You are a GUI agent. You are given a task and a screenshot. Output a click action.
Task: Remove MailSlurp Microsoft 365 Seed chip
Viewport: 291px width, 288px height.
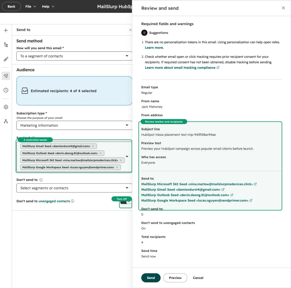[x=120, y=160]
